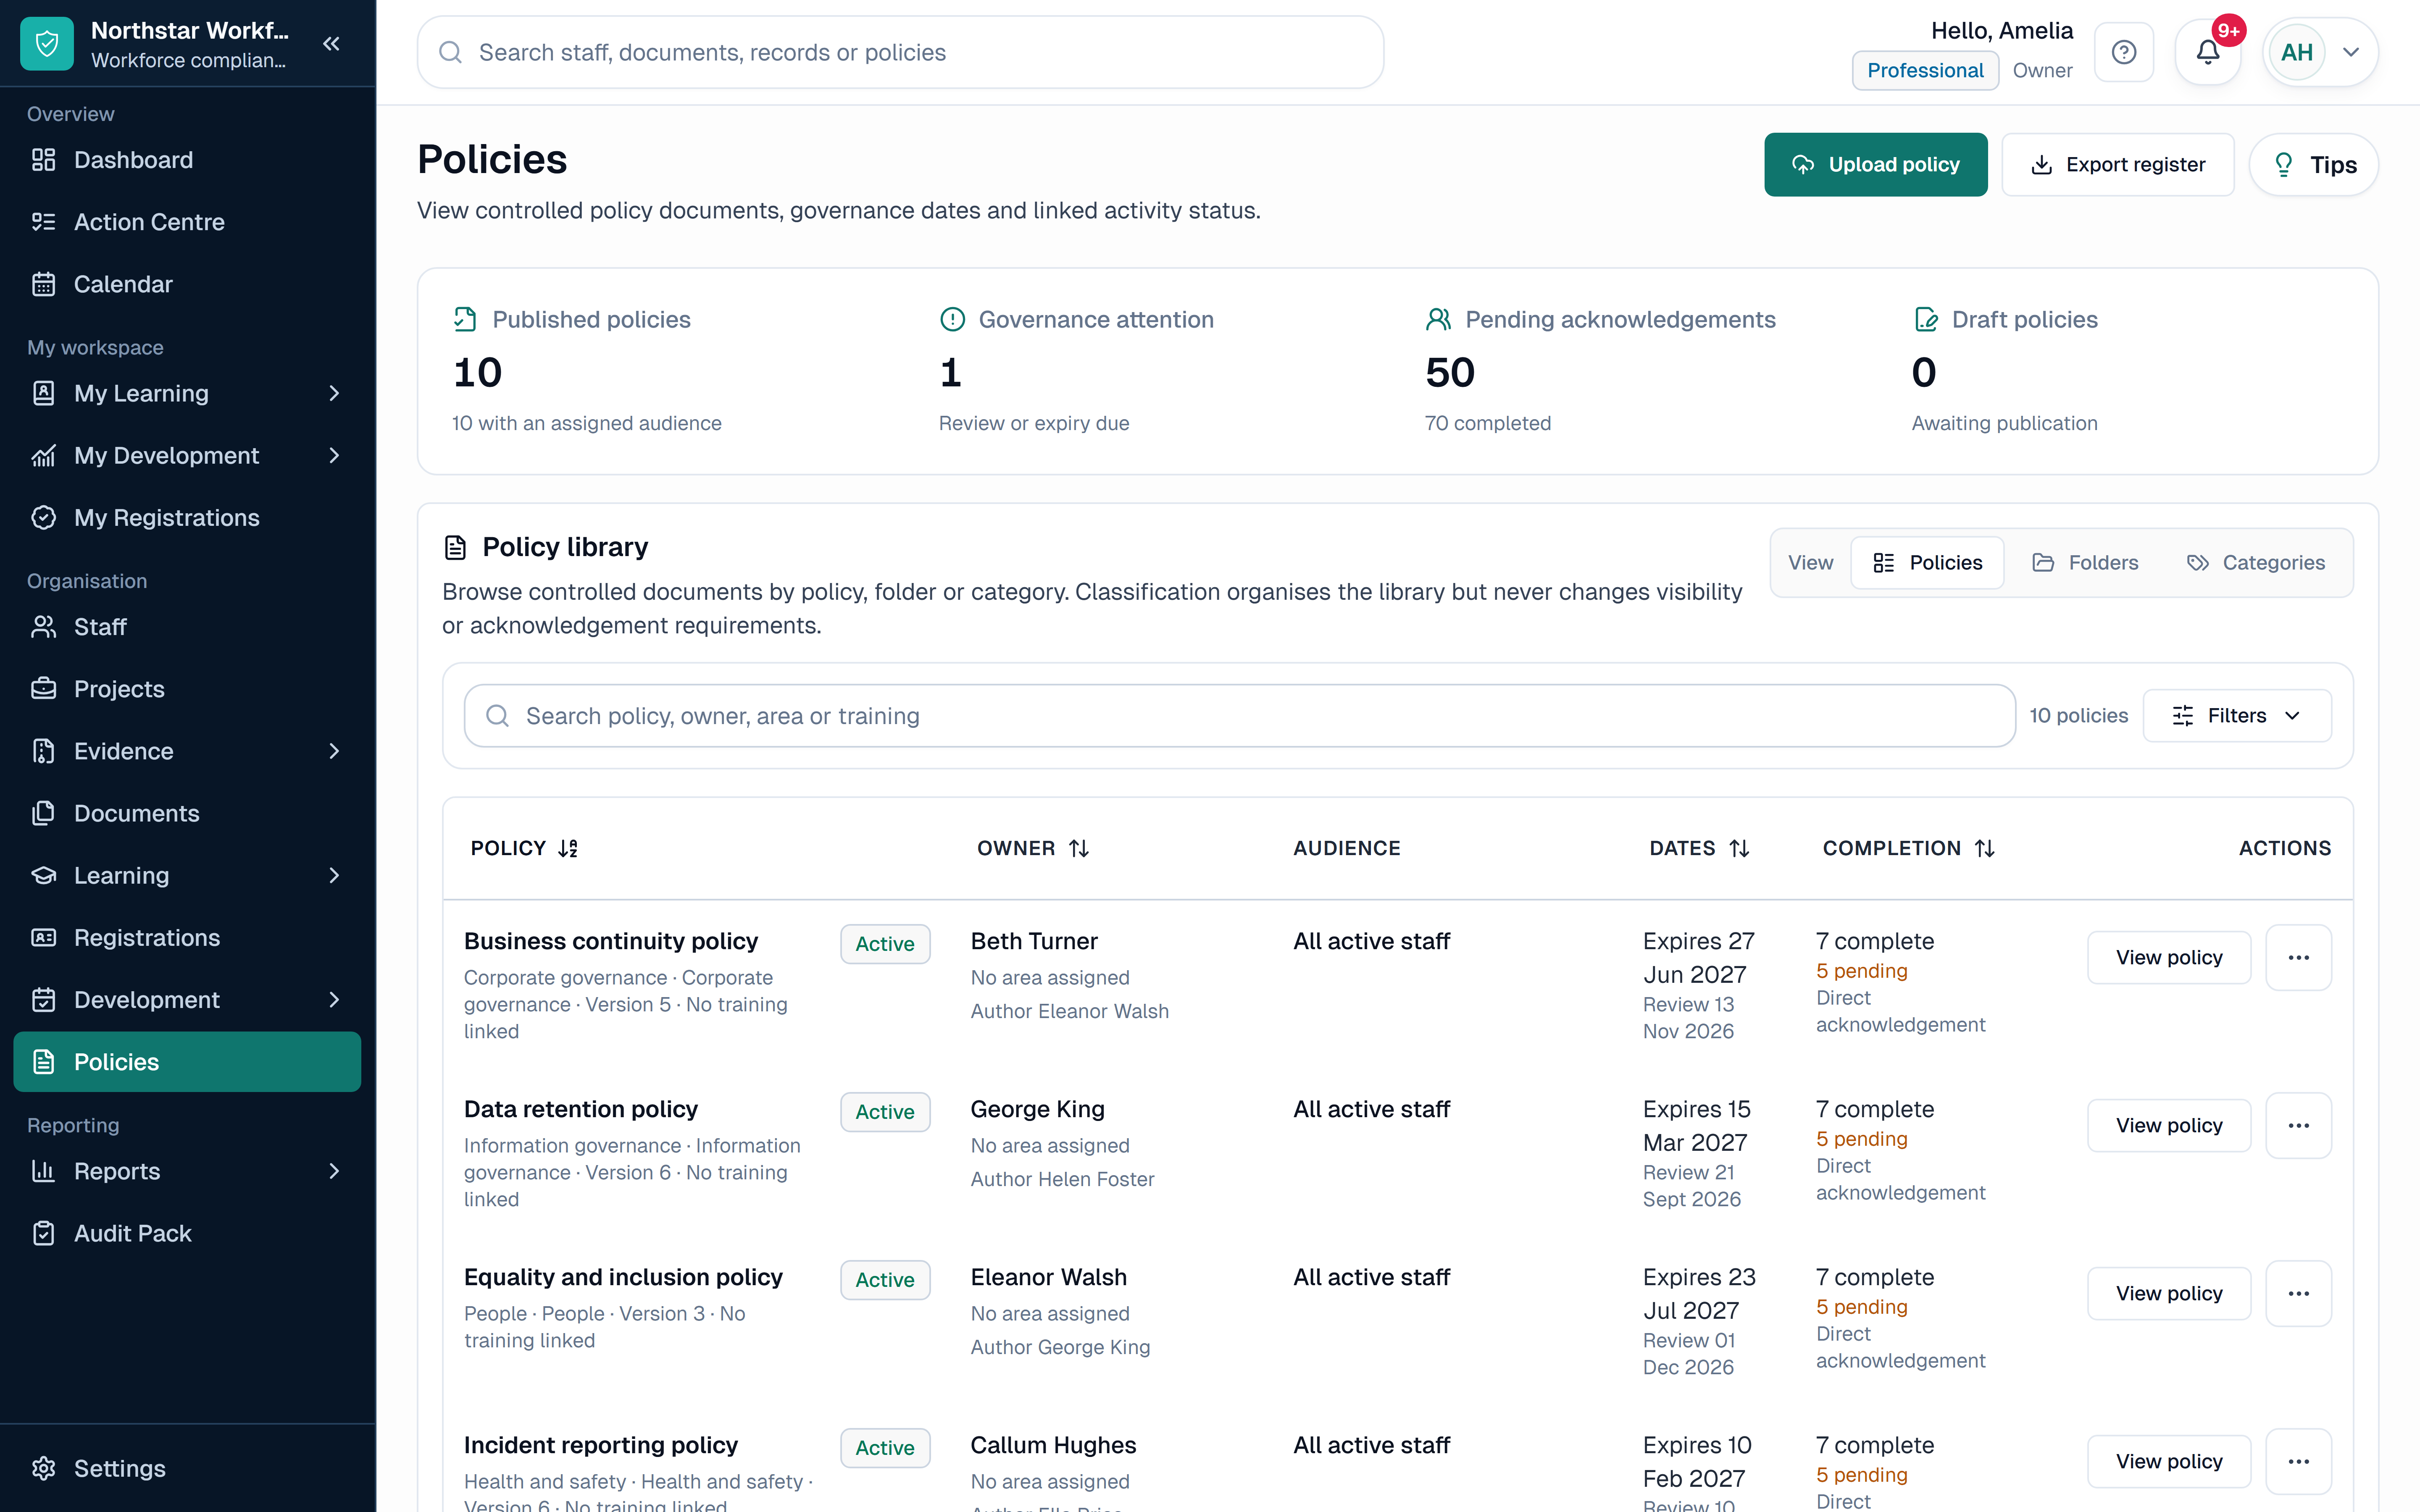Open more actions for Data retention policy
The height and width of the screenshot is (1512, 2420).
point(2299,1125)
